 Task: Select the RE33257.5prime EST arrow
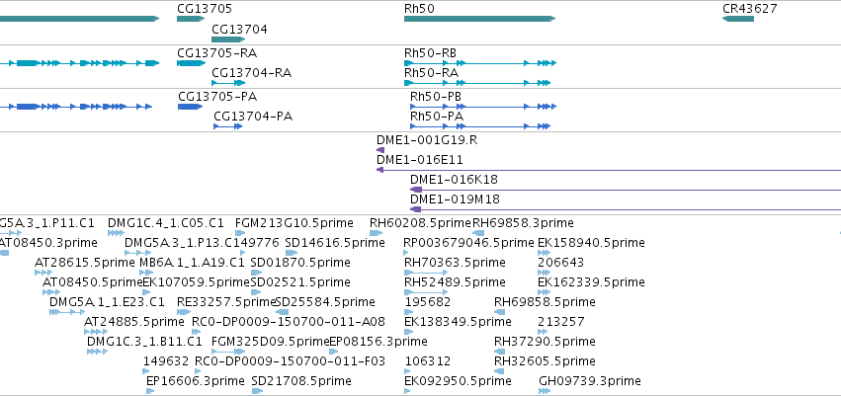tap(184, 312)
